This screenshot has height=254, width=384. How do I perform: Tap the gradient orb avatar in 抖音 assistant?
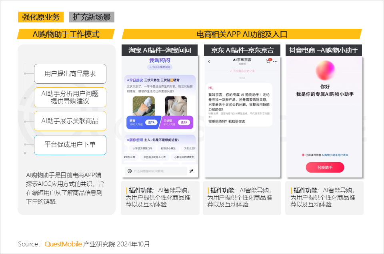tap(324, 70)
